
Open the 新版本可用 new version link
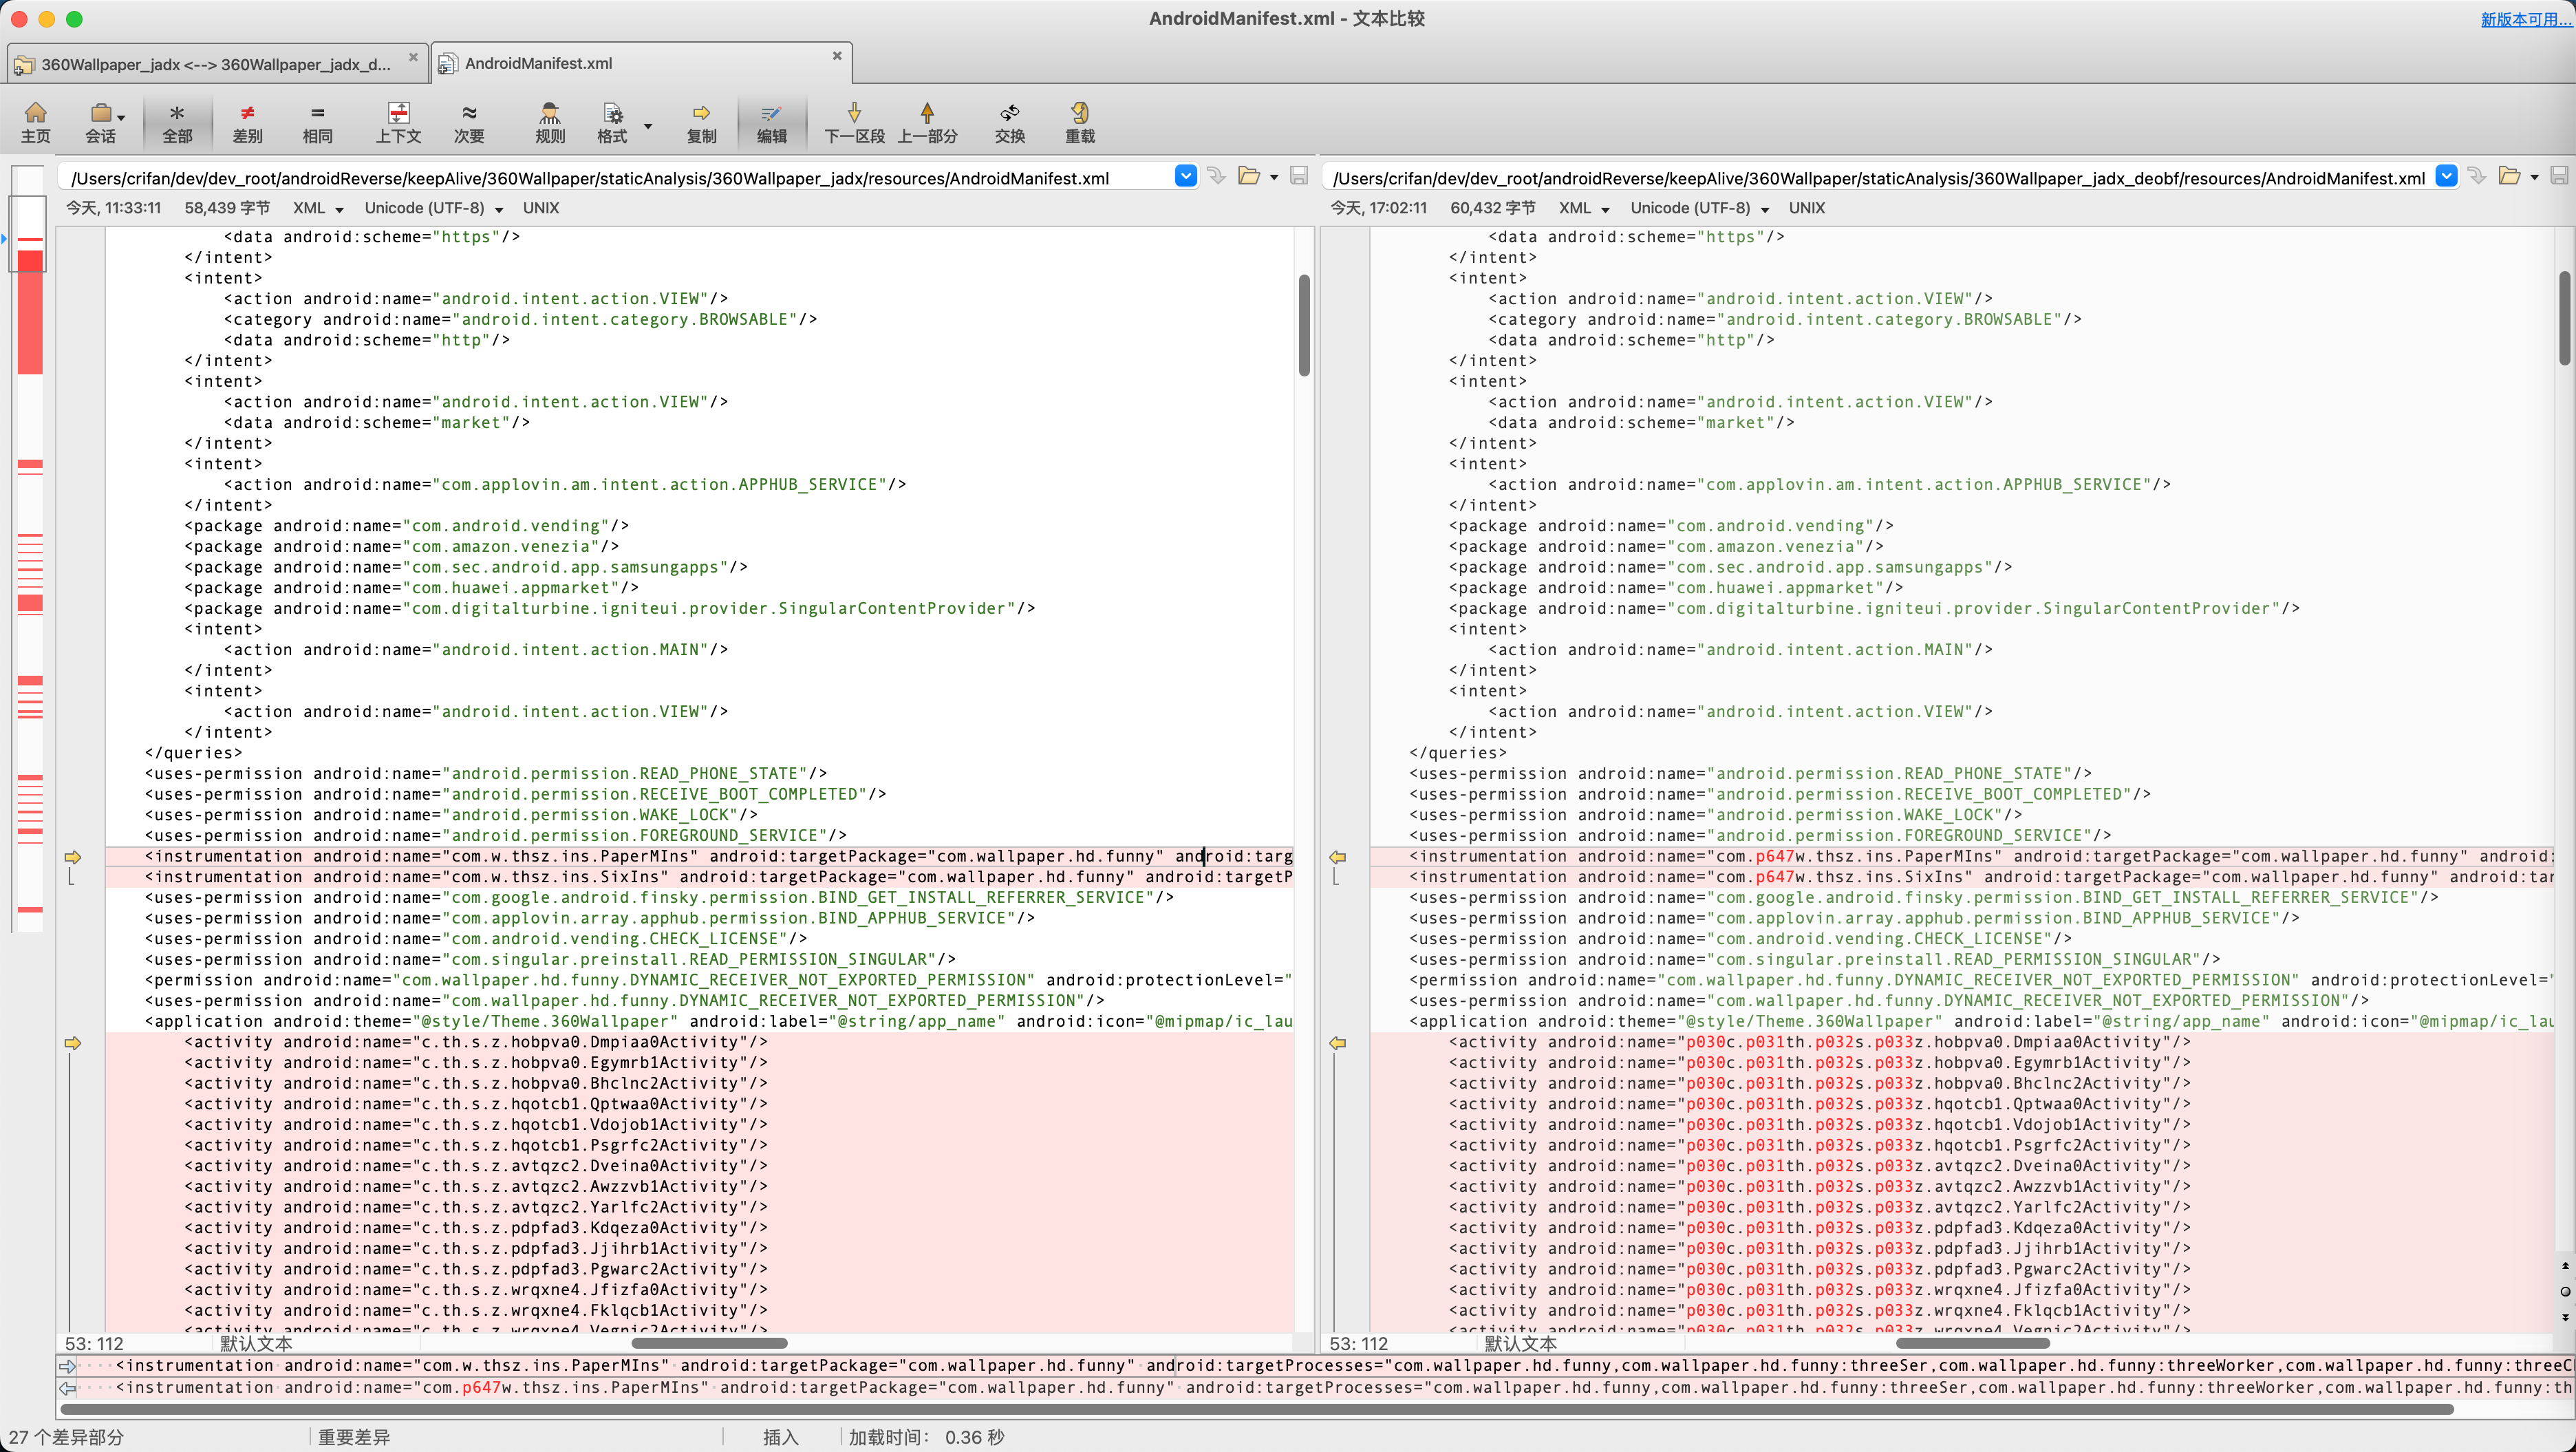coord(2526,19)
